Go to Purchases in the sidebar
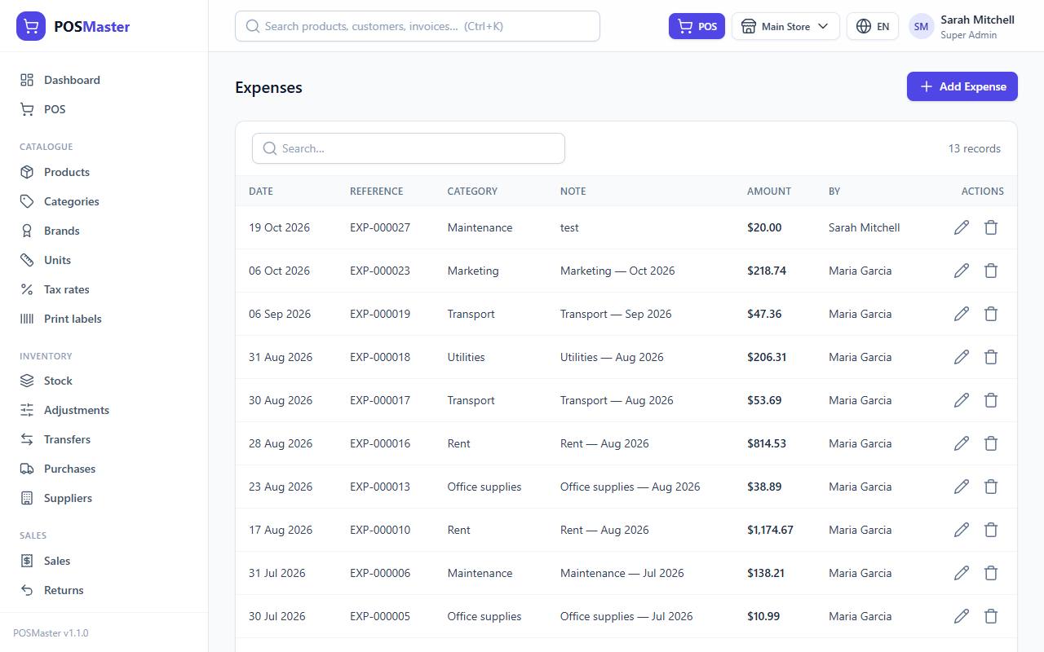Image resolution: width=1044 pixels, height=652 pixels. 104,469
